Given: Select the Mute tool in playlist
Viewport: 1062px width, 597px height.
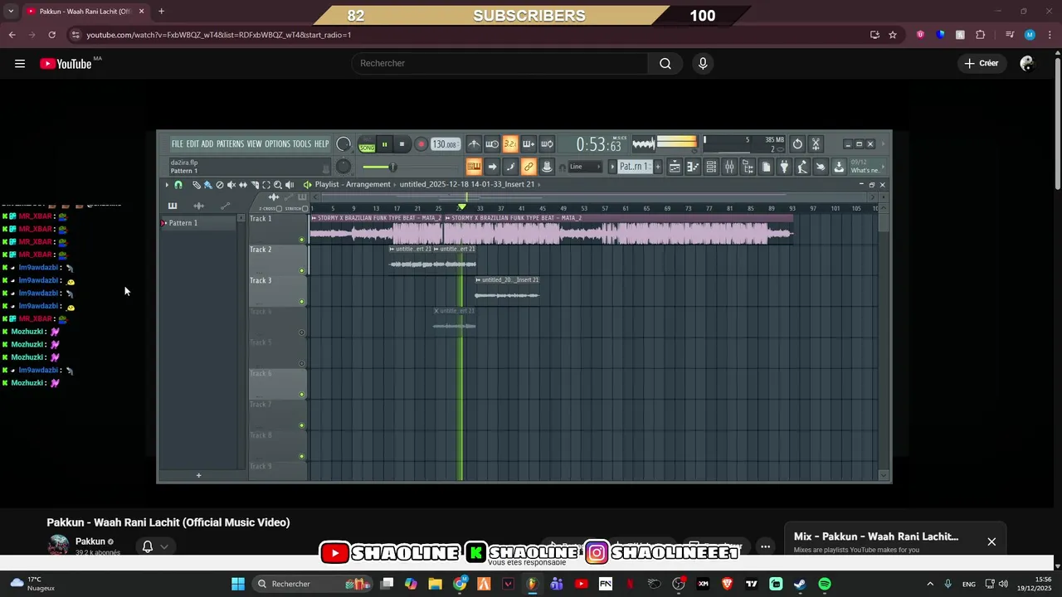Looking at the screenshot, I should 231,185.
